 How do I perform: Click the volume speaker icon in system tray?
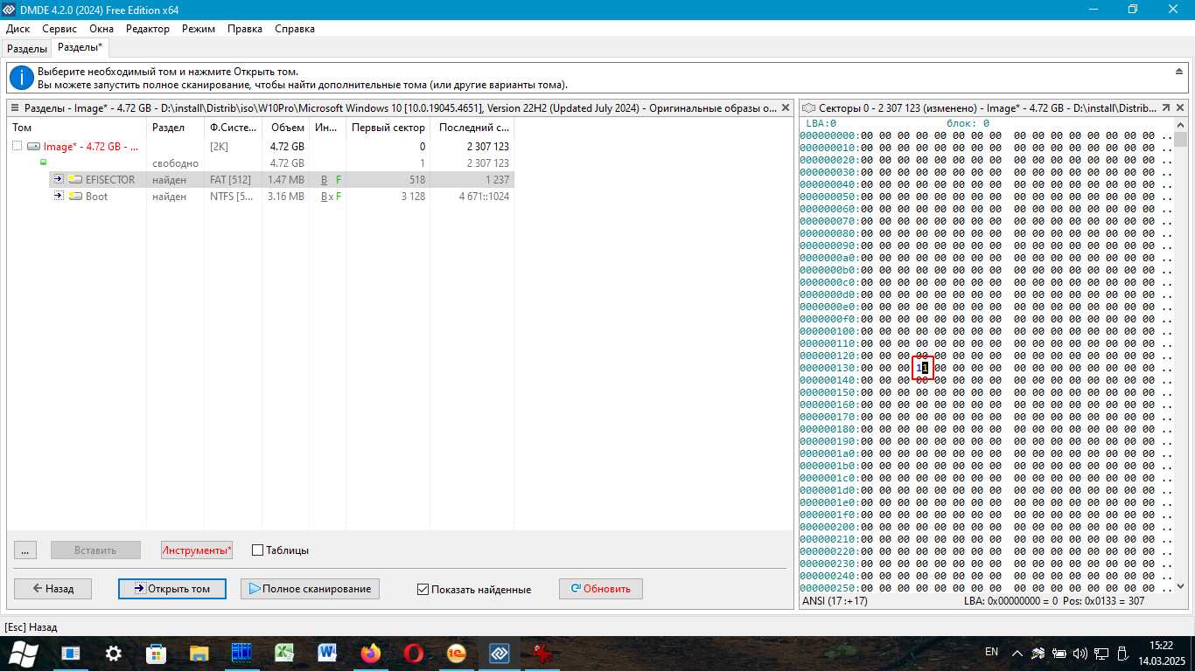pos(1080,653)
